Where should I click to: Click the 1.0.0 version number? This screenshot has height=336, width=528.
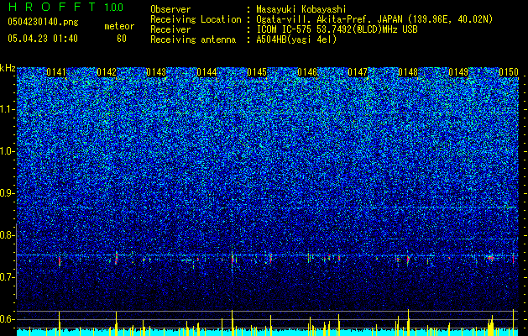pos(114,8)
